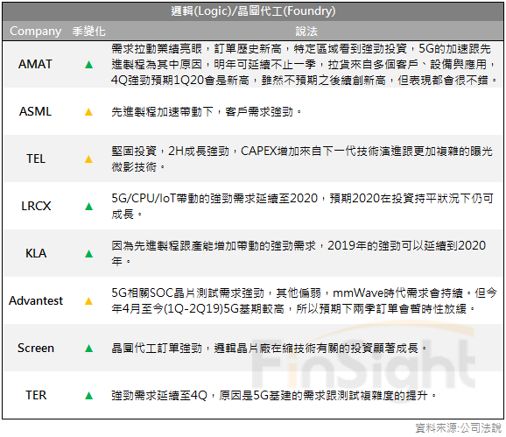The image size is (506, 437).
Task: Click the green up triangle beside AMAT
Action: 88,65
